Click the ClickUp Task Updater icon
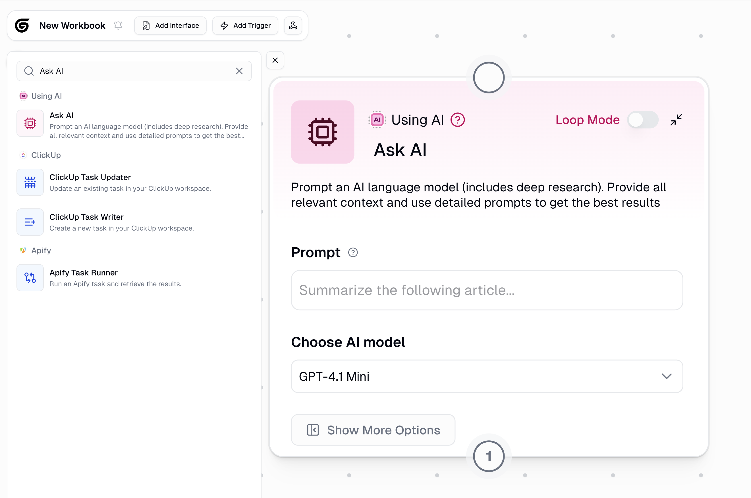The width and height of the screenshot is (751, 498). (30, 182)
